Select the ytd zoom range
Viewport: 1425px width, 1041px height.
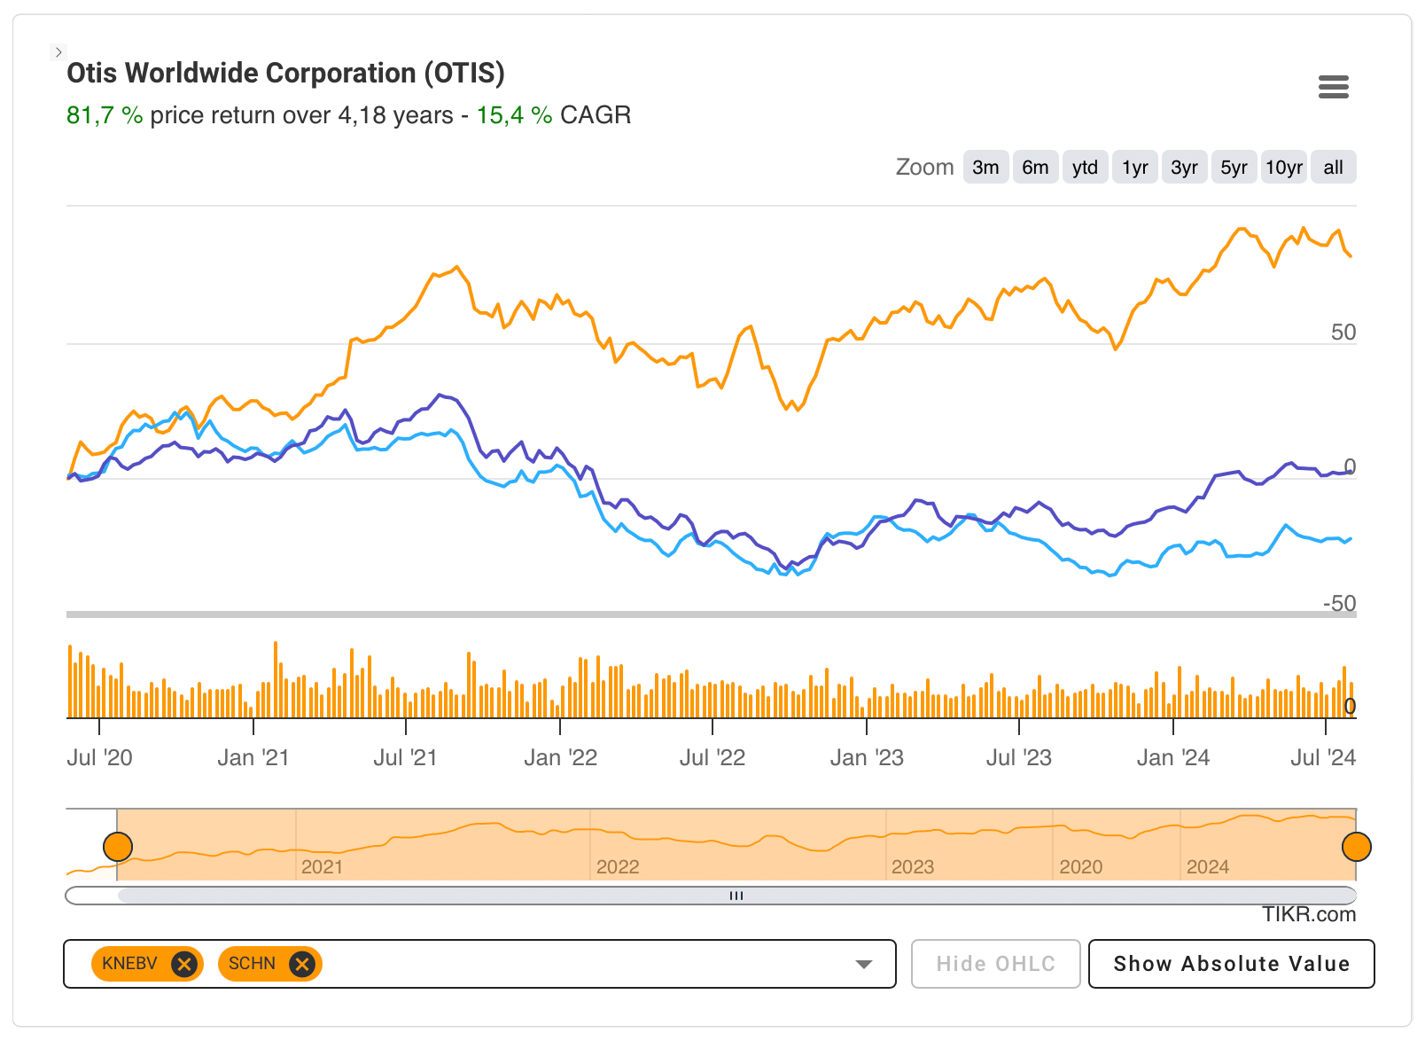pyautogui.click(x=1085, y=168)
